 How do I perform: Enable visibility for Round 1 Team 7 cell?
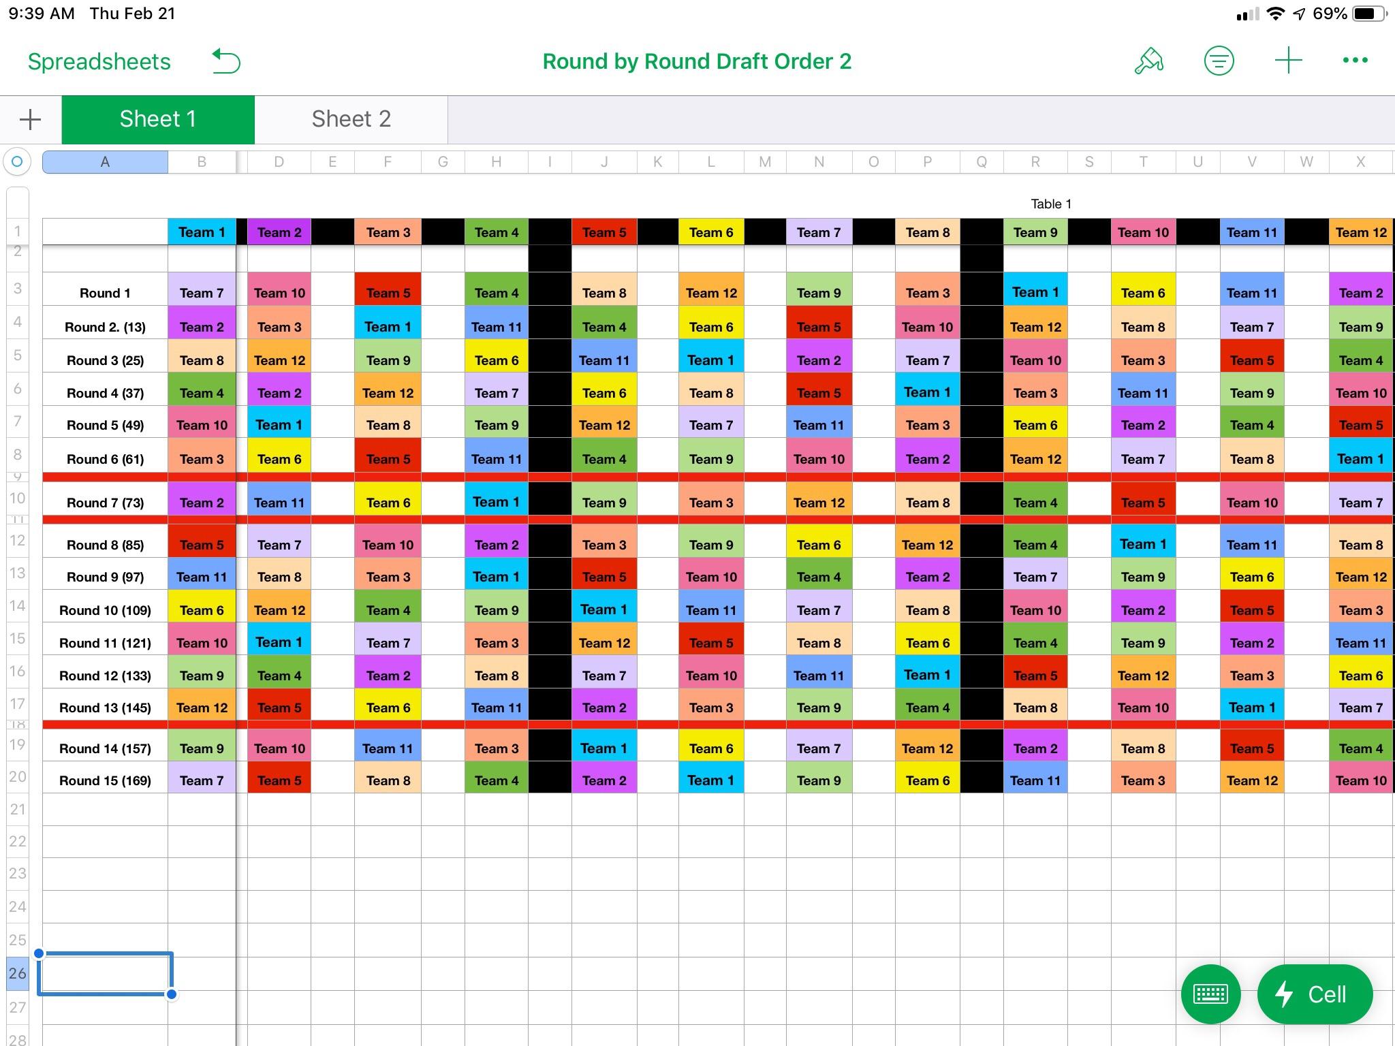(x=201, y=292)
